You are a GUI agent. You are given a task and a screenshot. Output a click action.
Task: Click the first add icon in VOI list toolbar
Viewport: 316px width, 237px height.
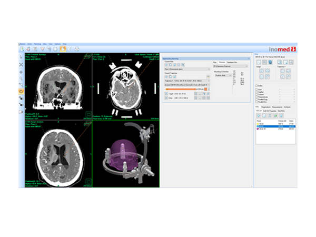(259, 115)
